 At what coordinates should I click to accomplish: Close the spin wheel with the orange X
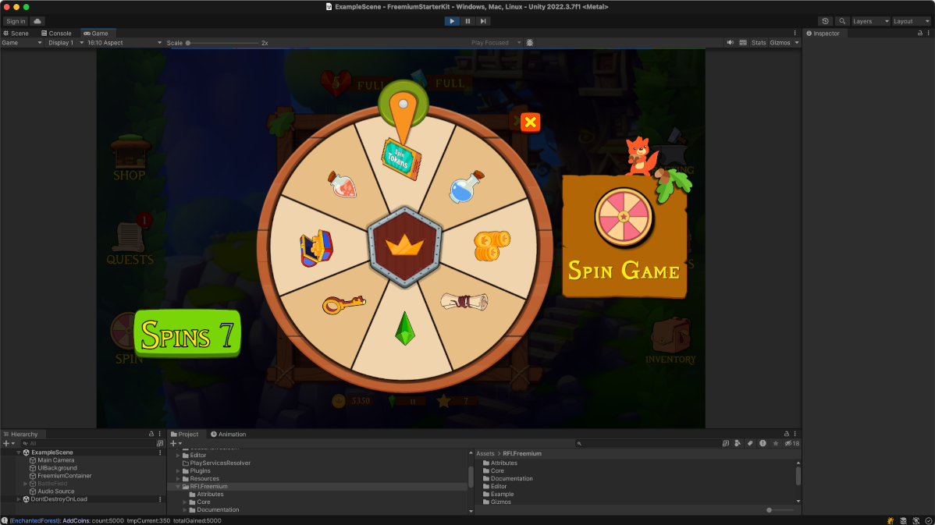[x=530, y=122]
